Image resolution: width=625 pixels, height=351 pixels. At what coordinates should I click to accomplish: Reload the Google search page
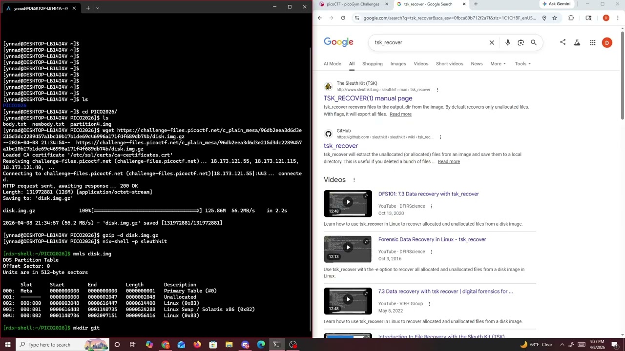tap(343, 18)
